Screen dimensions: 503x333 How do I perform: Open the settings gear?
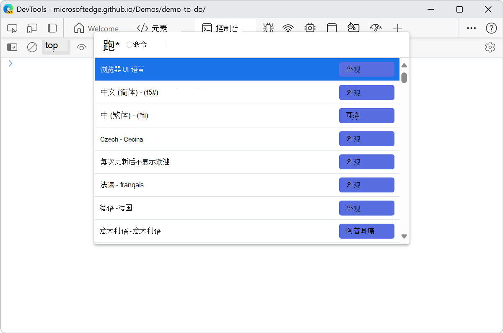pyautogui.click(x=490, y=47)
